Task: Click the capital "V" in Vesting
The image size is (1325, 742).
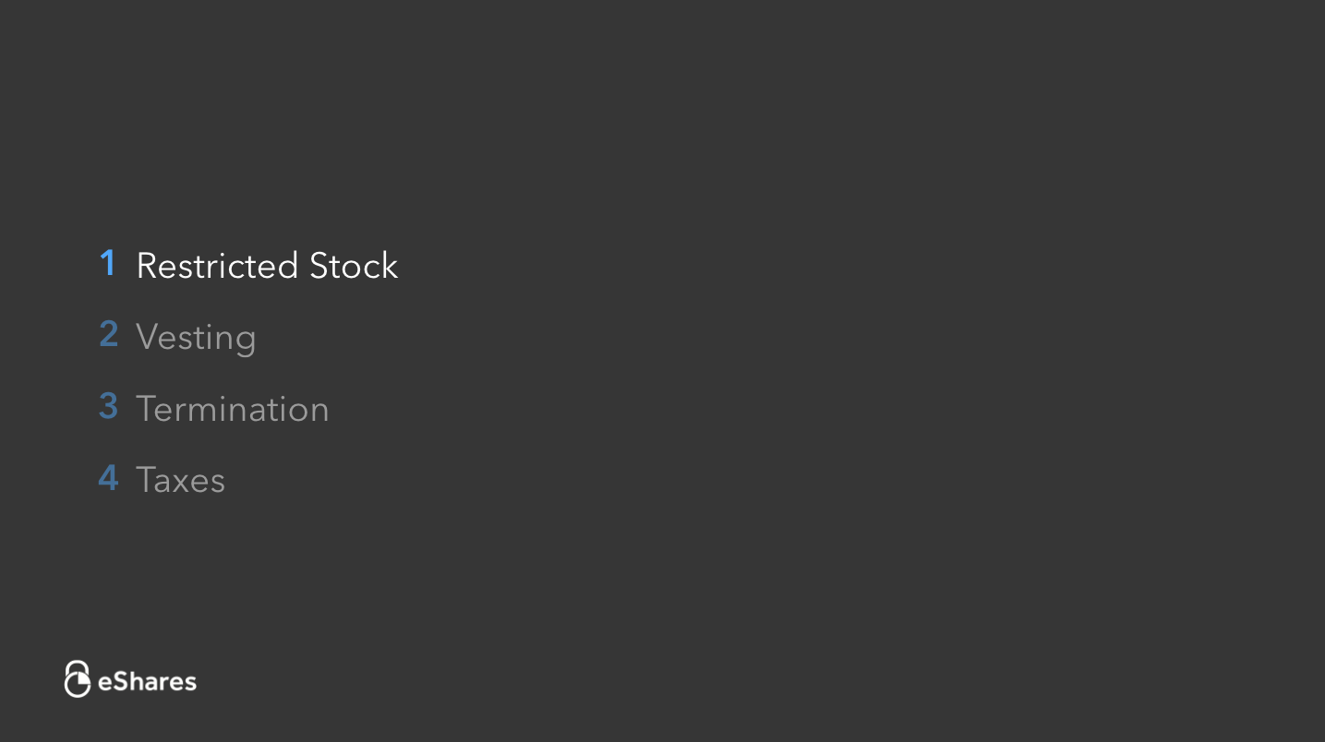Action: (x=146, y=336)
